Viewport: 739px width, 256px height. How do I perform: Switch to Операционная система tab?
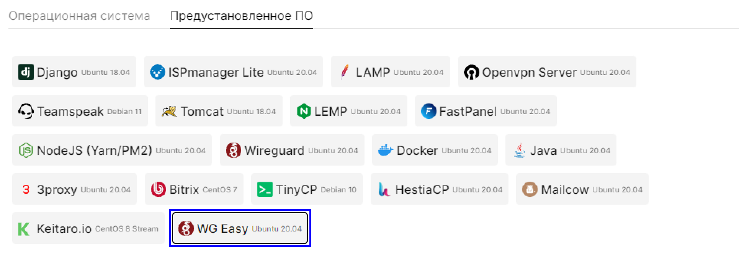79,16
